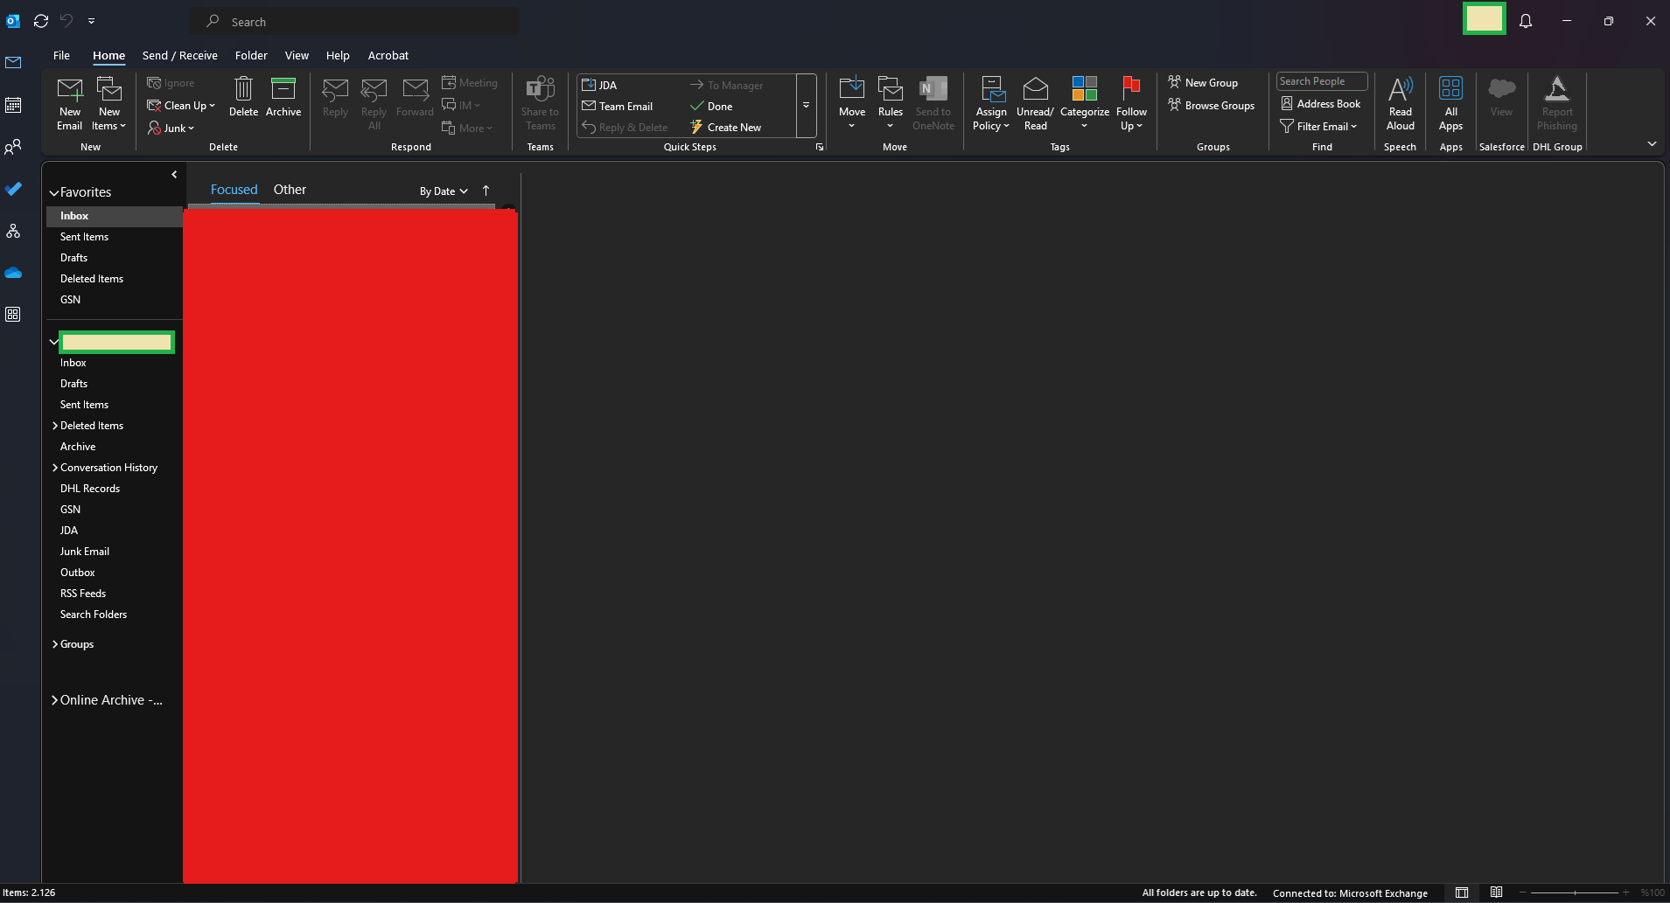Open All Apps panel
The width and height of the screenshot is (1670, 903).
[x=1450, y=104]
